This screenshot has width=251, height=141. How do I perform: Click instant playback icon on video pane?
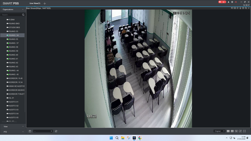point(243,8)
